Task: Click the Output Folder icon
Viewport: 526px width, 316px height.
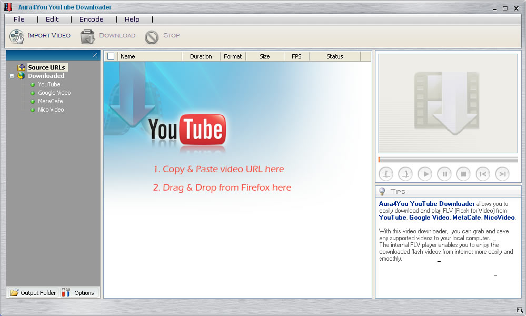Action: coord(14,292)
